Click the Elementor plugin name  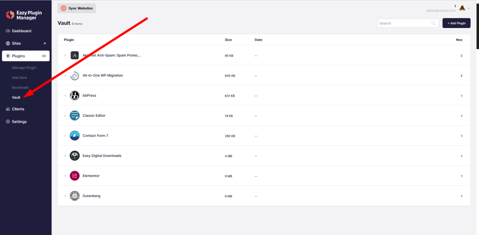[91, 176]
